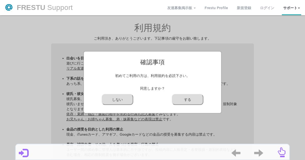Viewport: 305px width, 160px height.
Task: Click the purple pointing hand icon
Action: [282, 152]
